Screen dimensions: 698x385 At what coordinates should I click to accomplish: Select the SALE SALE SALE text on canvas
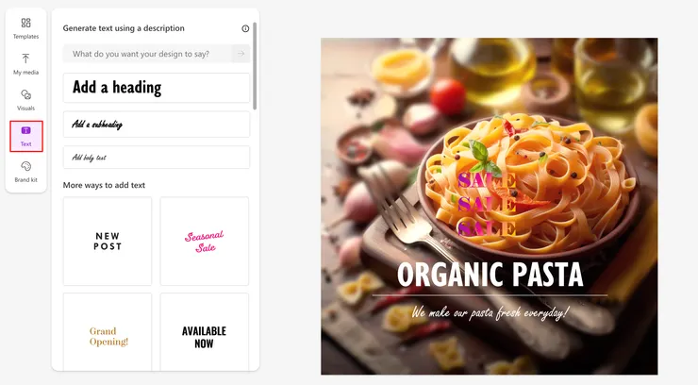point(487,204)
